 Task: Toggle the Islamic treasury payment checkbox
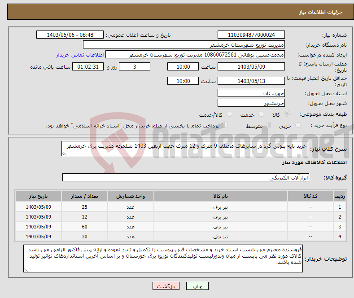point(225,125)
